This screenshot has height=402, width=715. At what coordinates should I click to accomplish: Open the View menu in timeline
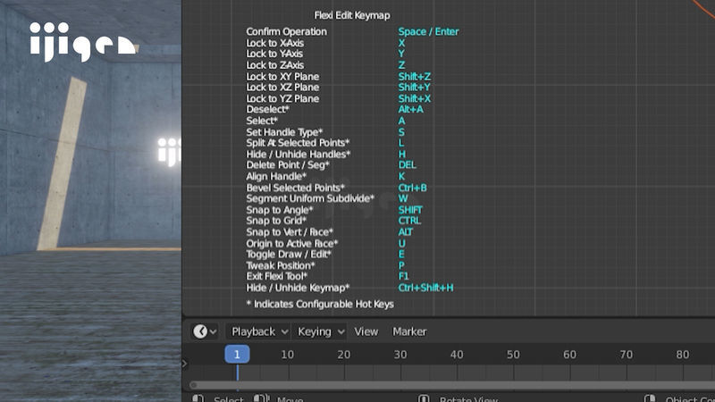tap(366, 331)
